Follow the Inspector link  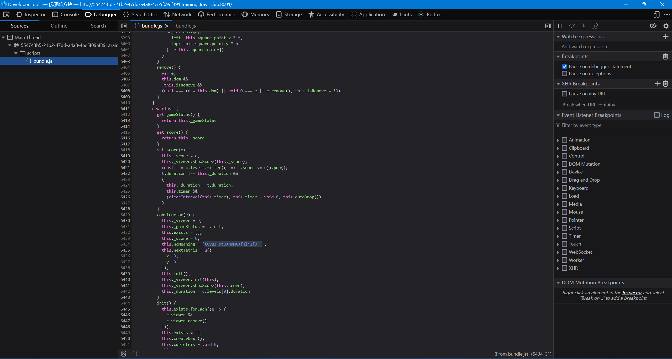pyautogui.click(x=632, y=293)
